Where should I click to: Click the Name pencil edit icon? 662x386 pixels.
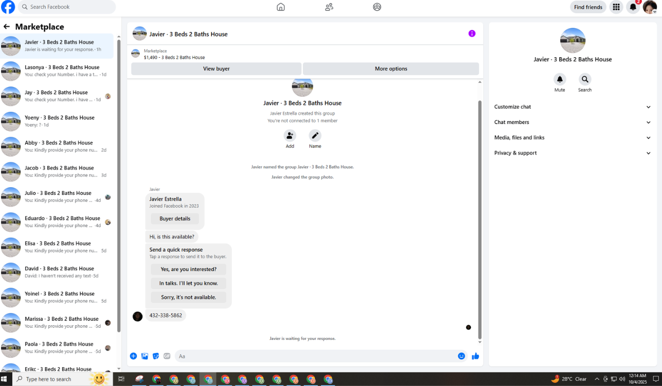(x=315, y=136)
